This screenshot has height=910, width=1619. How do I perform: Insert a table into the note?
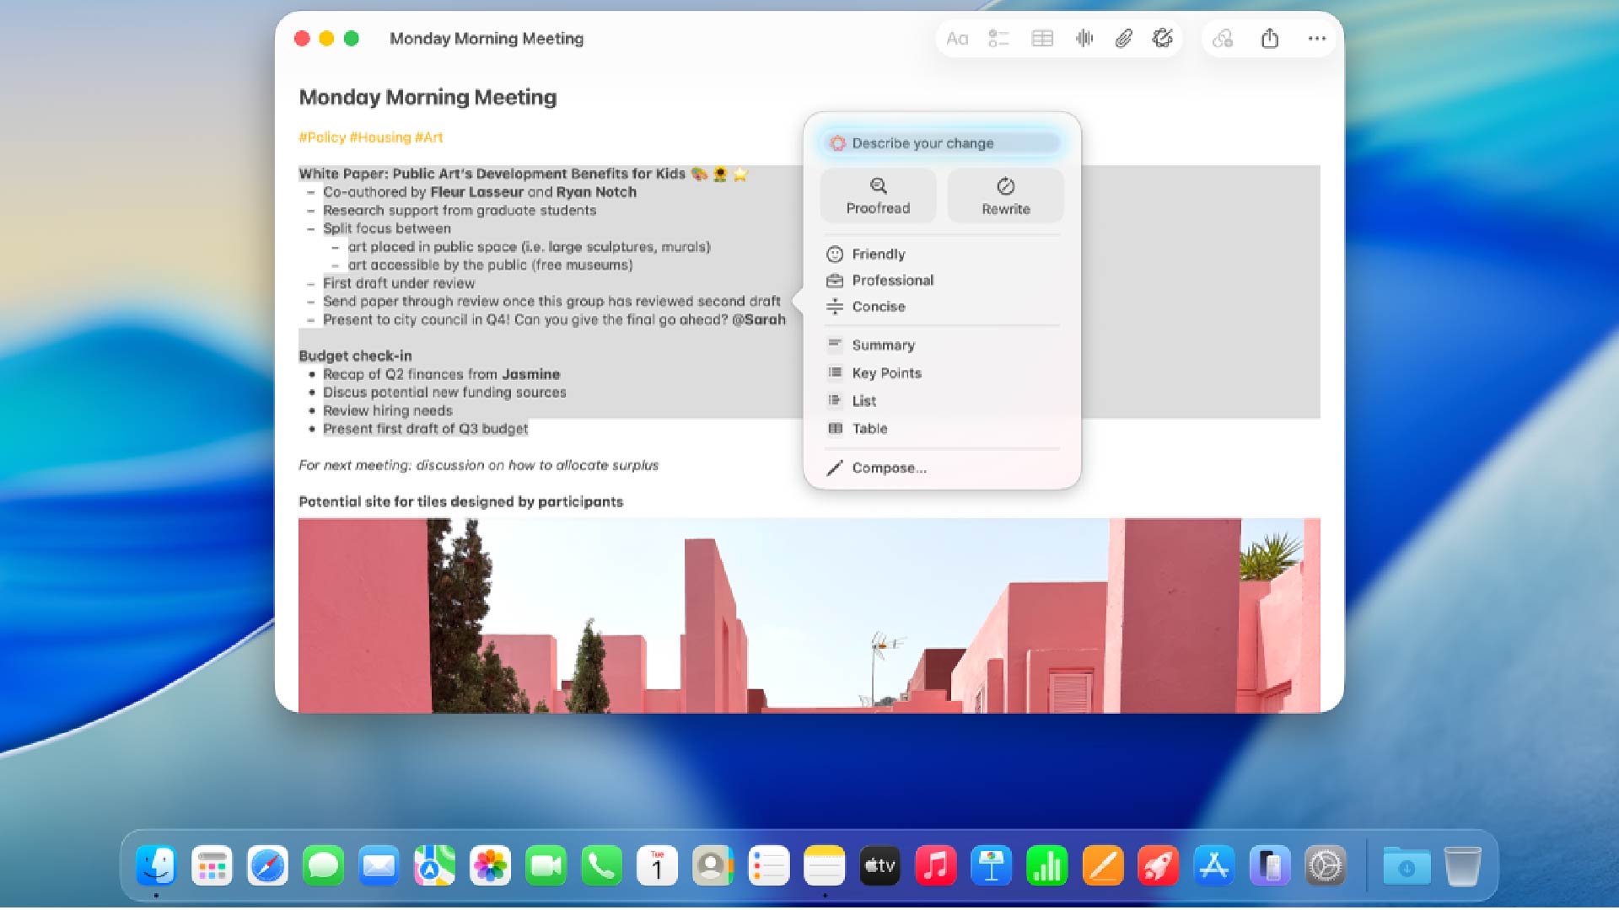pos(1042,38)
